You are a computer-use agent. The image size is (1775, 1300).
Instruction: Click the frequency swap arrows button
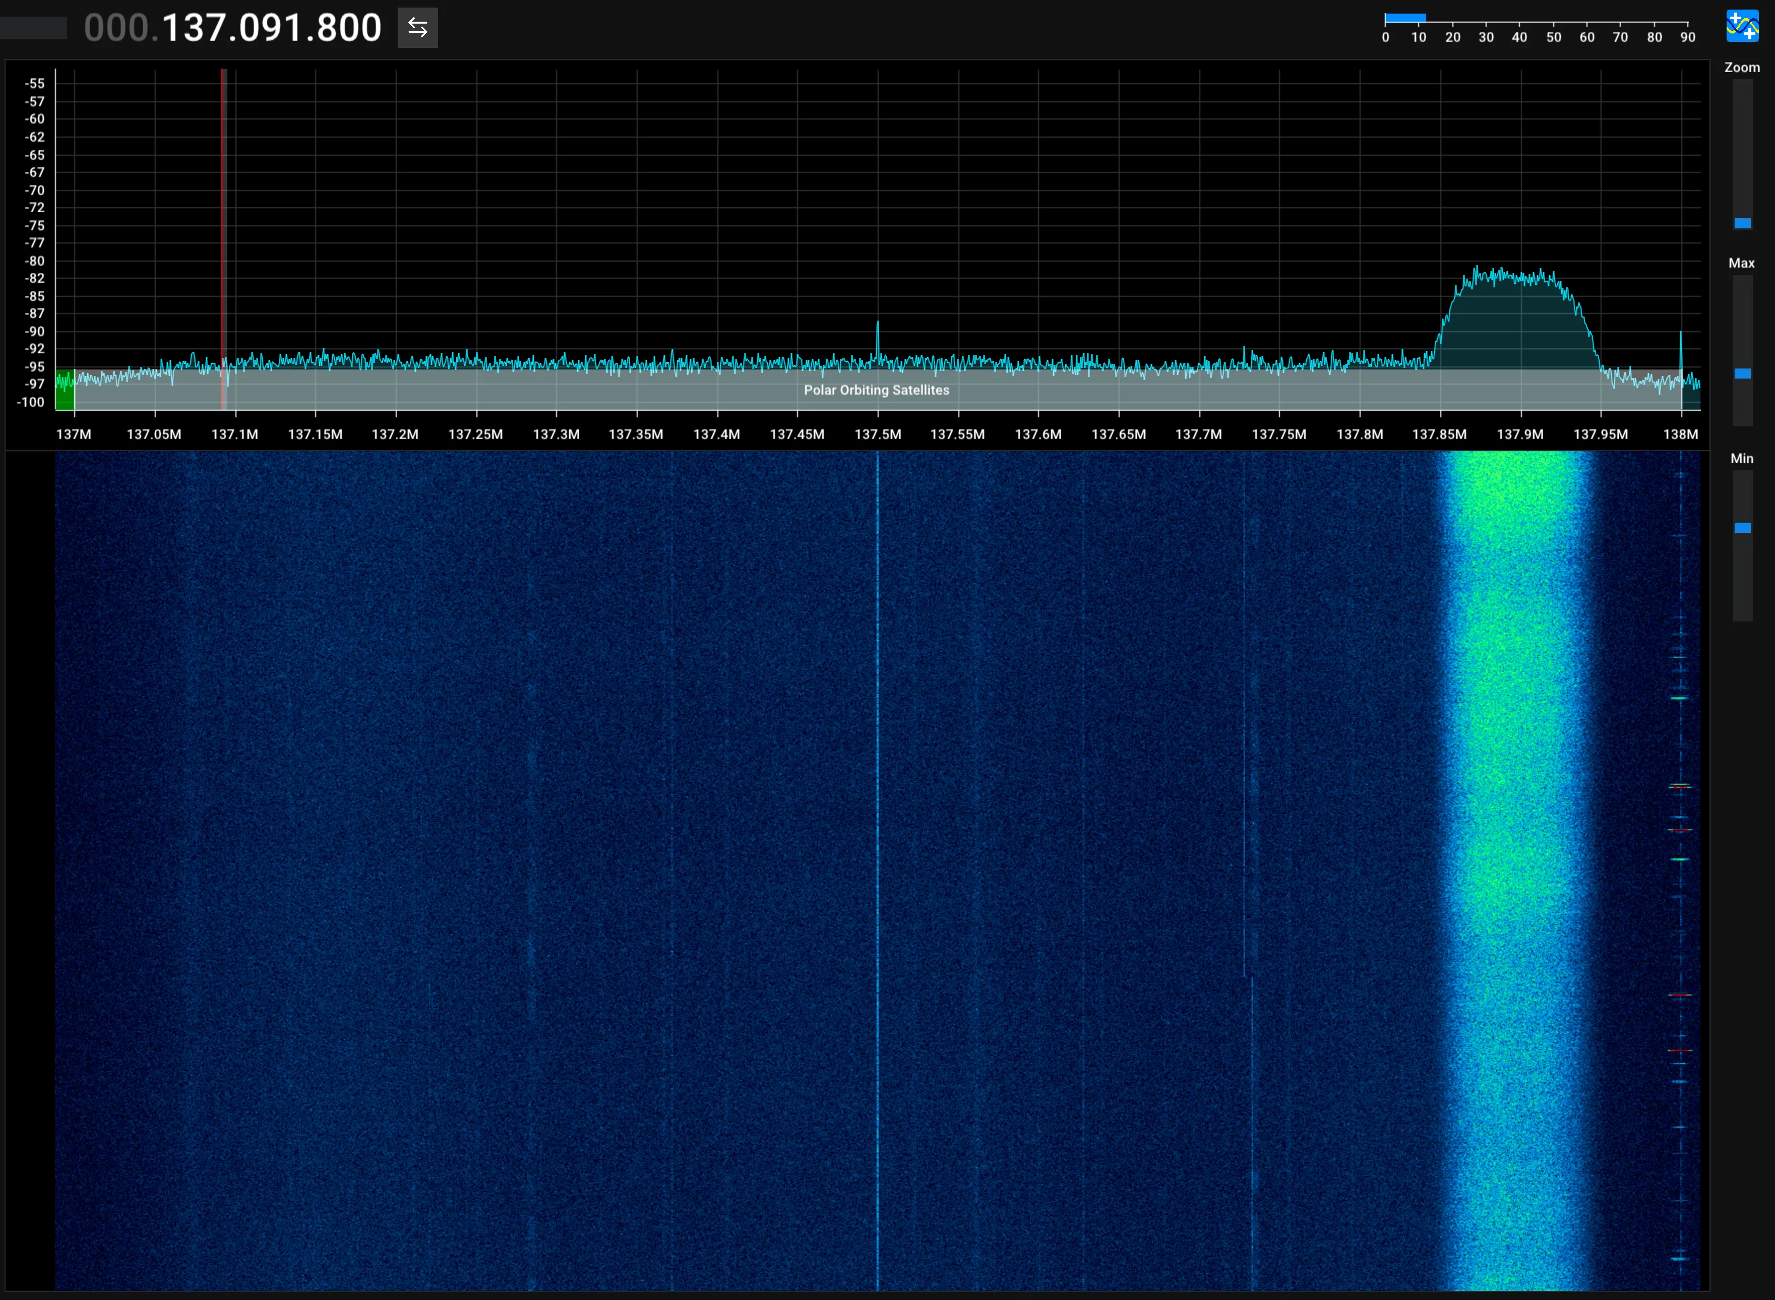click(x=417, y=28)
